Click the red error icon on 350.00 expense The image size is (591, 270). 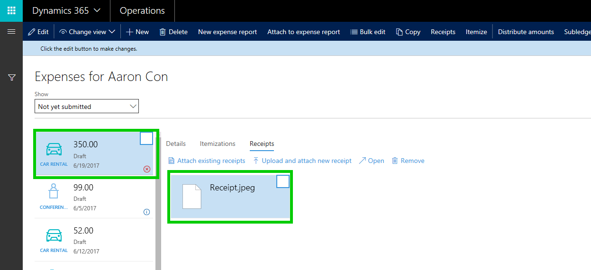pyautogui.click(x=146, y=169)
